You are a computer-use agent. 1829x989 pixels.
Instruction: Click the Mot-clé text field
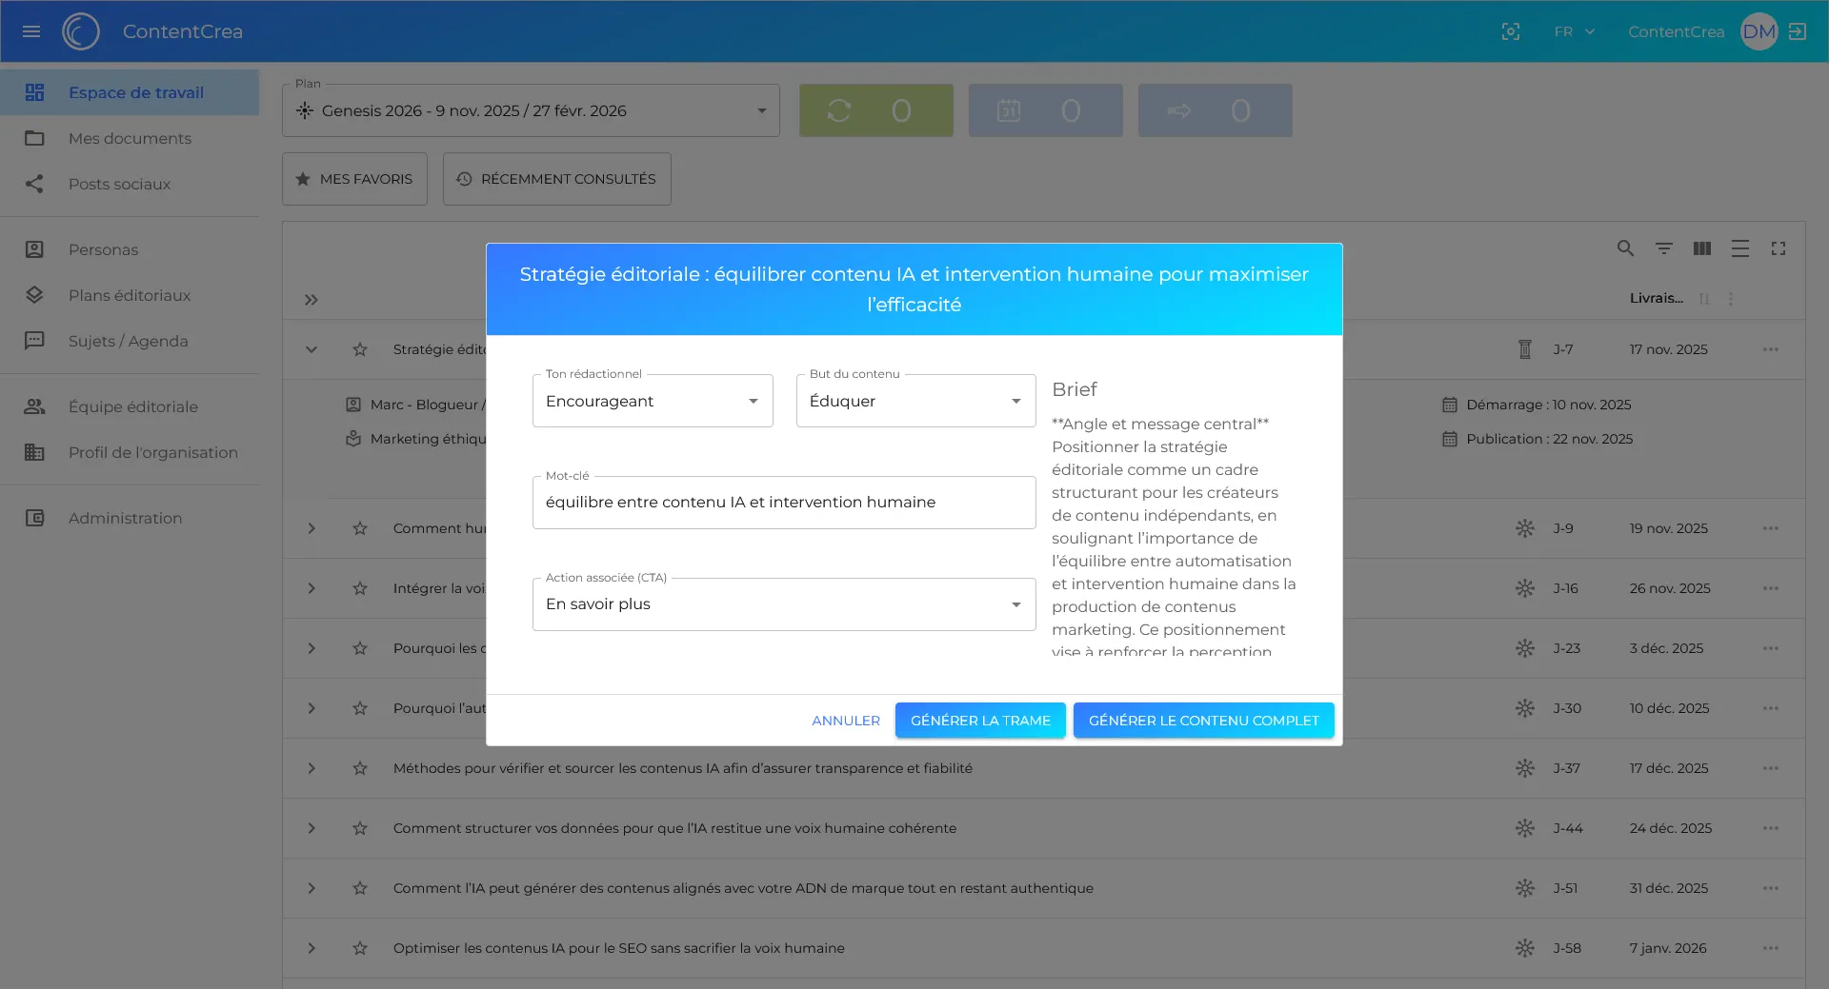pyautogui.click(x=783, y=503)
